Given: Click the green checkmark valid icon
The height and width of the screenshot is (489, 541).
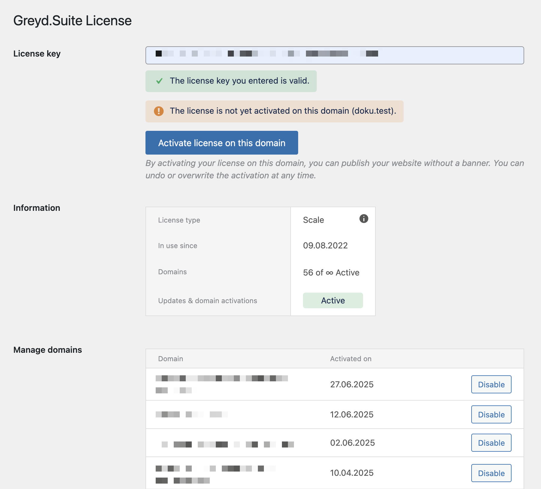Looking at the screenshot, I should click(159, 81).
